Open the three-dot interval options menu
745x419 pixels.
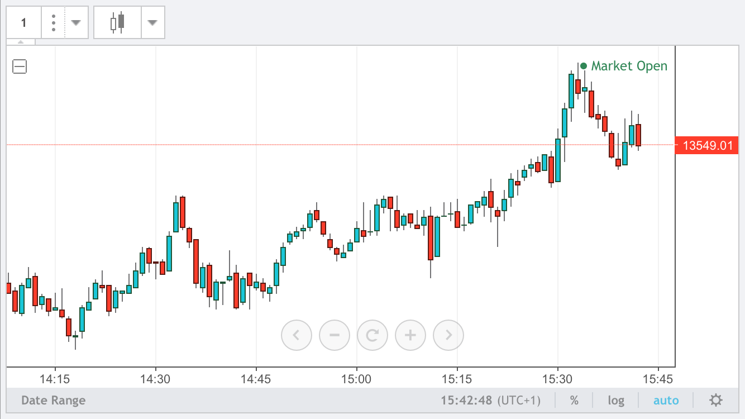click(x=54, y=23)
